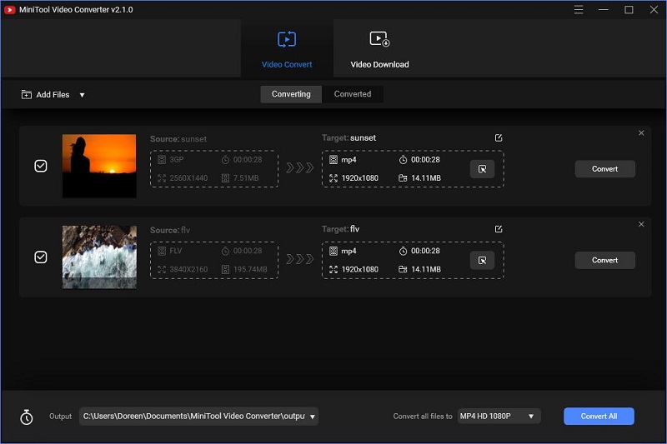
Task: Click the sunset source 2560X1440 resolution
Action: point(188,178)
